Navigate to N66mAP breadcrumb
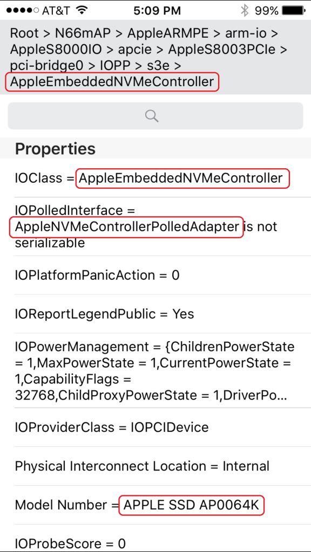 click(x=83, y=33)
